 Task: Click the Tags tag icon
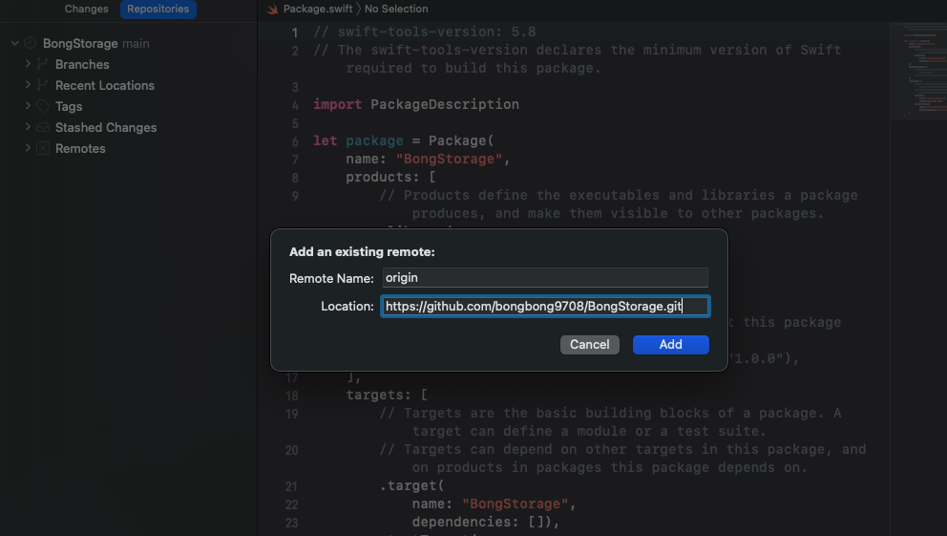point(42,106)
